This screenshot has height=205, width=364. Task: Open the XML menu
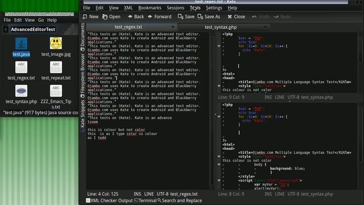point(129,7)
